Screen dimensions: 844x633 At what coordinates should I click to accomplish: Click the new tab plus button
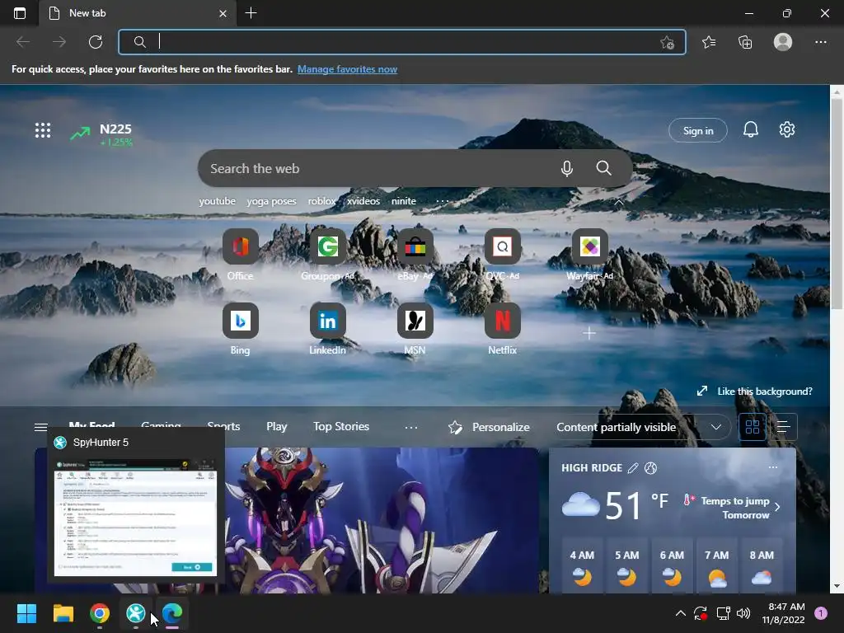click(251, 13)
